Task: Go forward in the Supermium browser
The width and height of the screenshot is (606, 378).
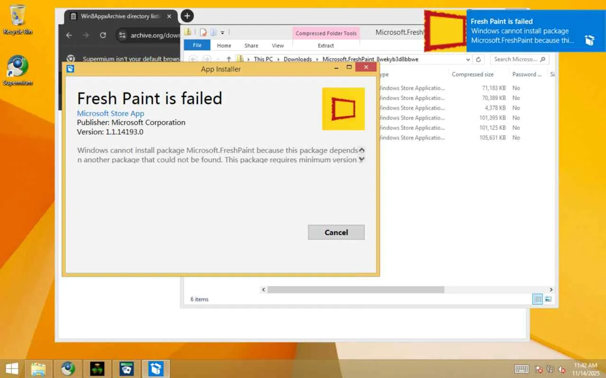Action: pos(86,35)
